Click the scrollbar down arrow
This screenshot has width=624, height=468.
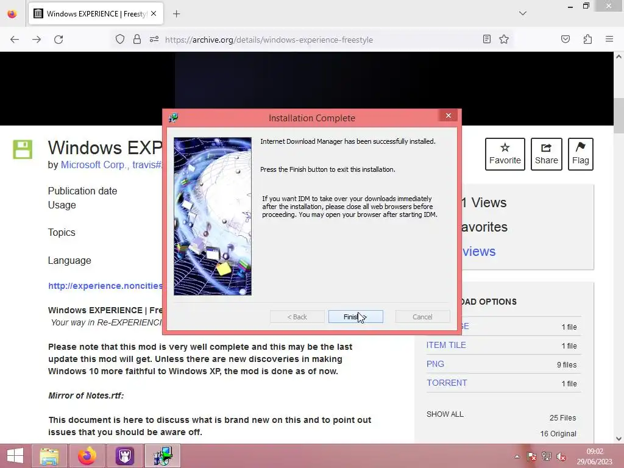(619, 439)
